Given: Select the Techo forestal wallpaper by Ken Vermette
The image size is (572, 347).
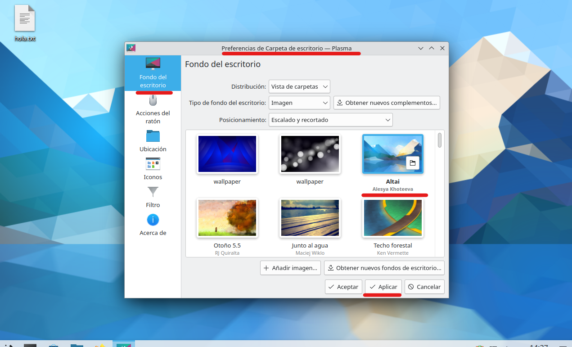Looking at the screenshot, I should click(x=392, y=218).
